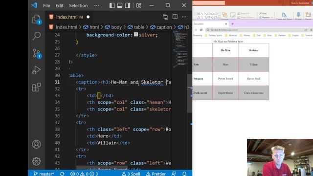Click the Replace button in PowerPoint

[265, 18]
